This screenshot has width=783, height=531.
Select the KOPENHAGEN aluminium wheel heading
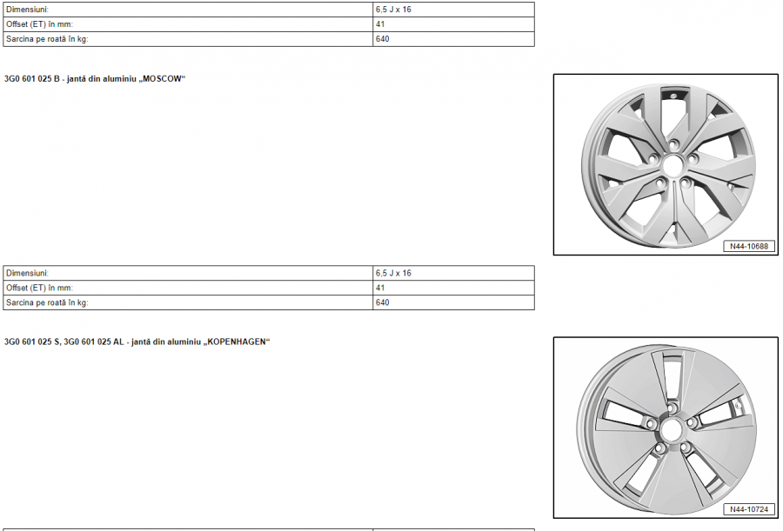[x=137, y=342]
